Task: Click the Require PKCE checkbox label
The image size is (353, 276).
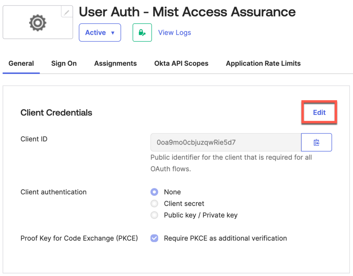Action: coord(225,238)
